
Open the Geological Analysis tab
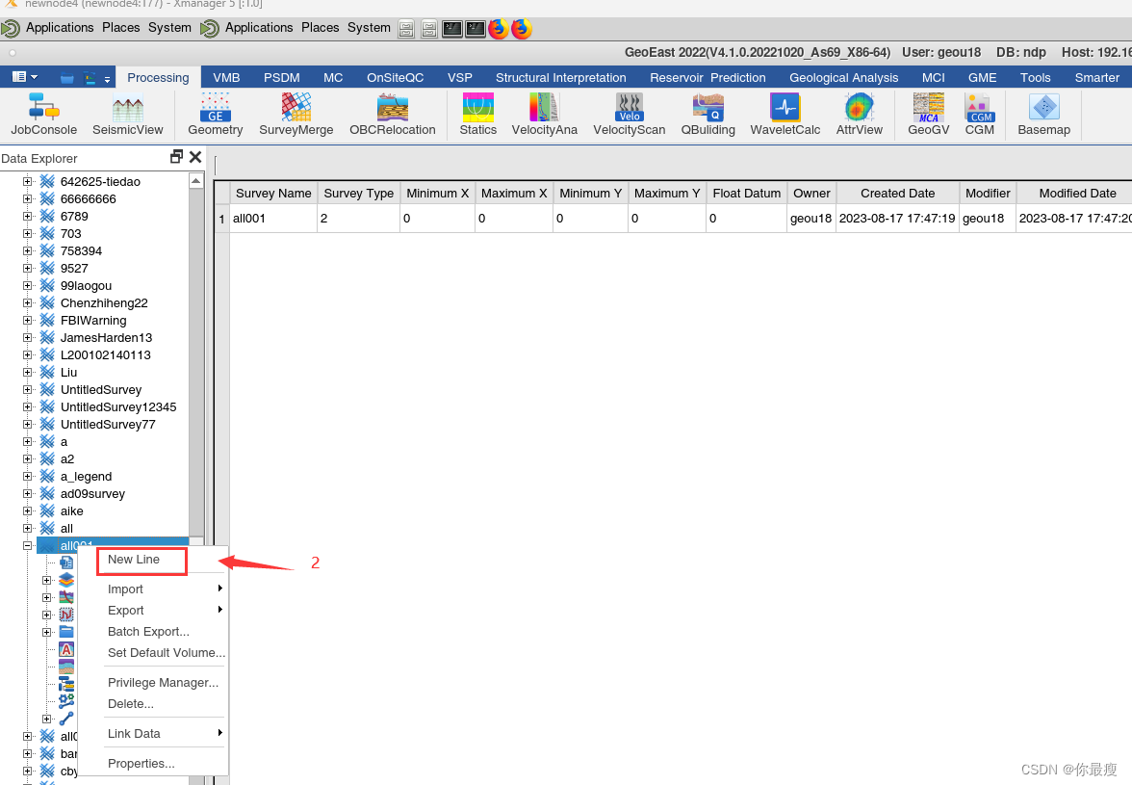843,77
